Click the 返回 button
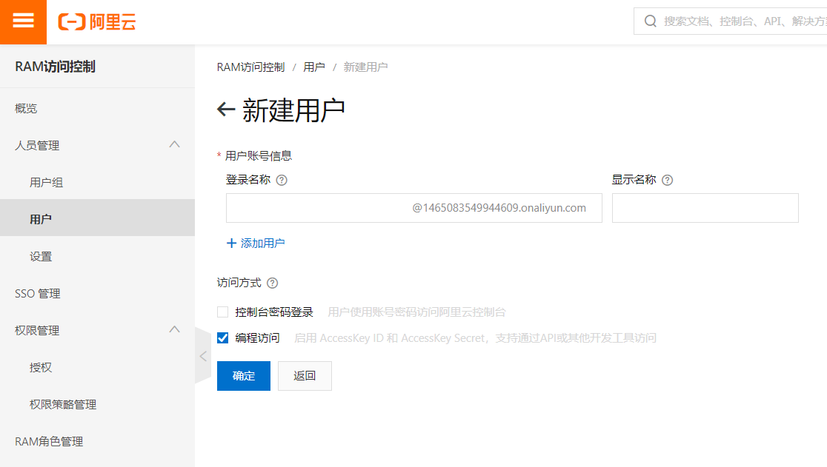Viewport: 827px width, 467px height. pos(305,376)
